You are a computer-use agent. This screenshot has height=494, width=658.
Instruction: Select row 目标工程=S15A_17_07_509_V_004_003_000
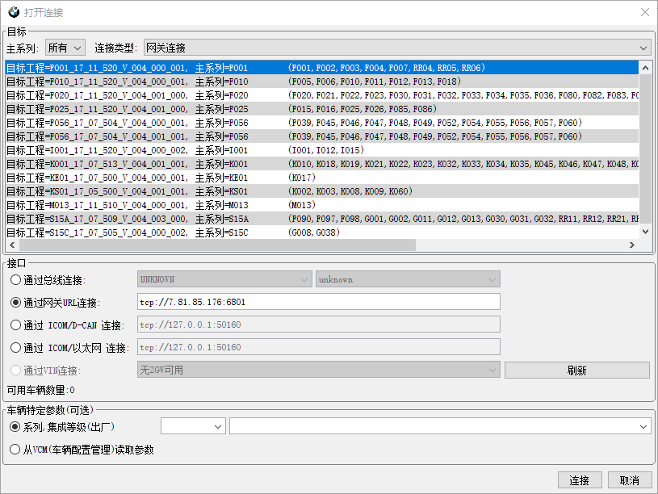[322, 219]
